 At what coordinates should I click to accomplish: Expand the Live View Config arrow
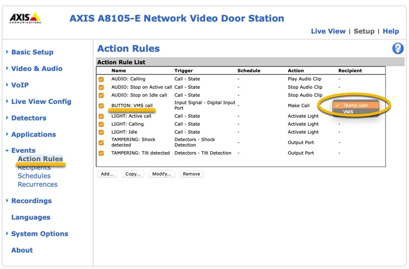pyautogui.click(x=7, y=101)
